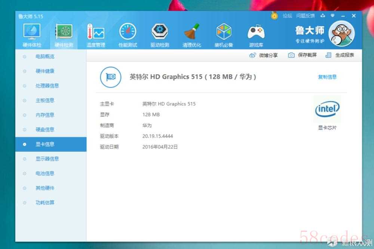374x249 pixels.
Task: Select 其他硬件 in sidebar
Action: [x=51, y=188]
